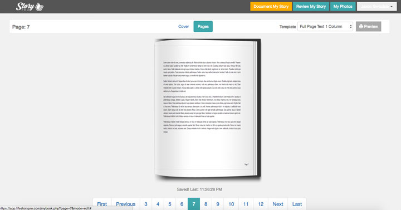Image resolution: width=401 pixels, height=210 pixels.
Task: Click the Document My Story button
Action: [271, 6]
